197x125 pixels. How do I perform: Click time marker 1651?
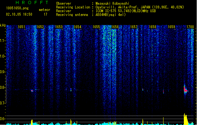click(21, 27)
